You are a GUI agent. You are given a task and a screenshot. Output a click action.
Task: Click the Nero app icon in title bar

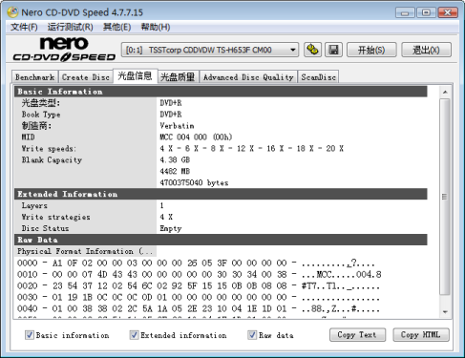[x=12, y=12]
